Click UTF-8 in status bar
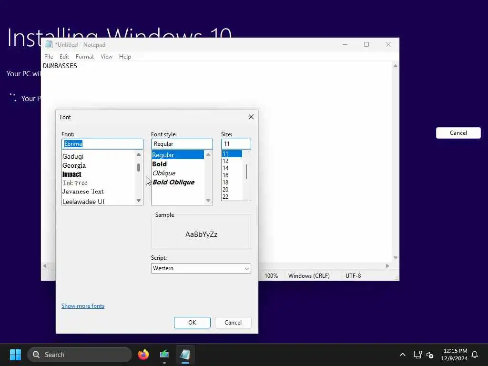The height and width of the screenshot is (366, 488). pyautogui.click(x=353, y=276)
